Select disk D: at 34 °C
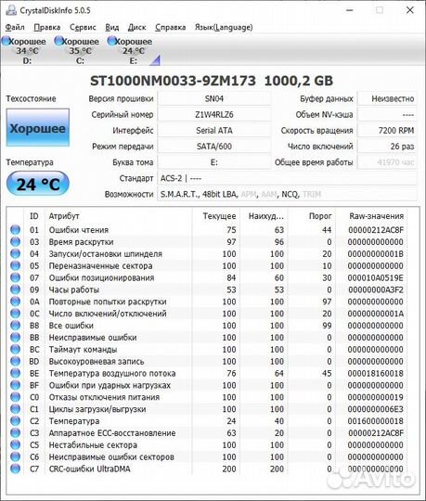 click(x=24, y=50)
